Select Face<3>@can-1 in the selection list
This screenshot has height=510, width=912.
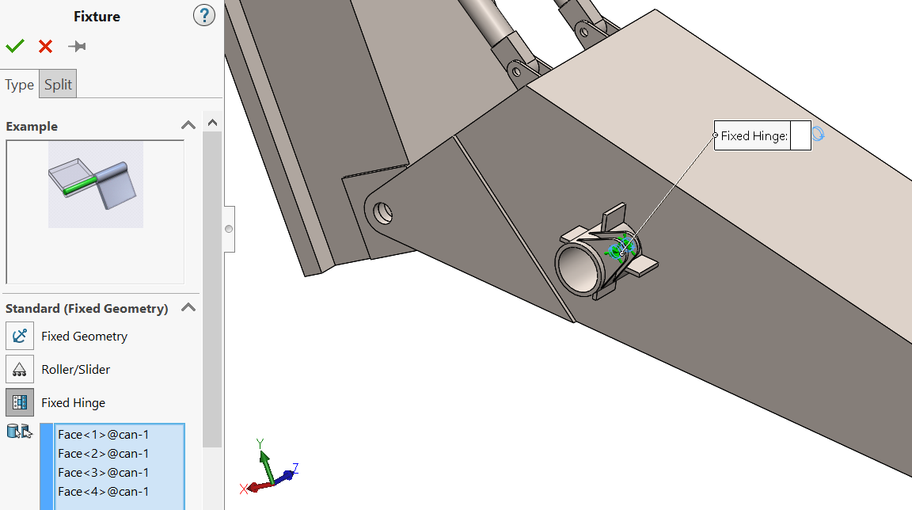point(103,473)
